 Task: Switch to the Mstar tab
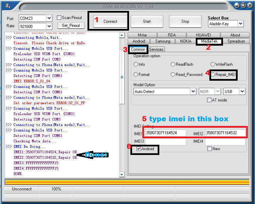tap(142, 35)
